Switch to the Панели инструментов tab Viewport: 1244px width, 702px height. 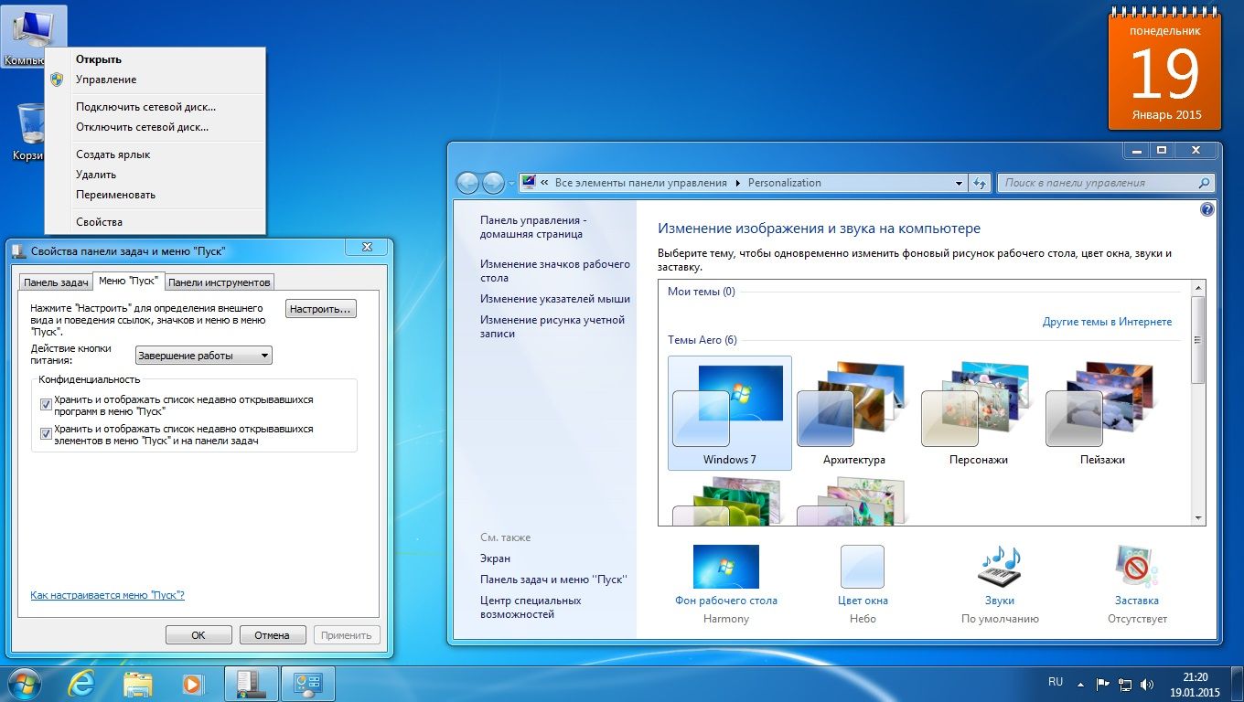click(220, 282)
